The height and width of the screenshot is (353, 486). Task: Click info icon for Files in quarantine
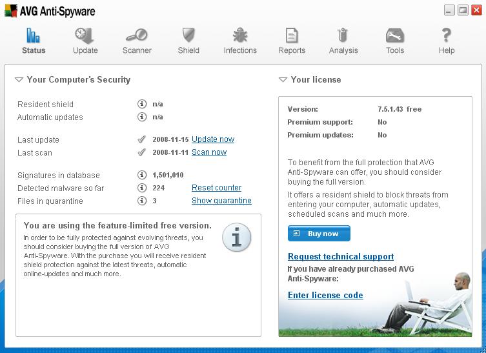(x=141, y=201)
